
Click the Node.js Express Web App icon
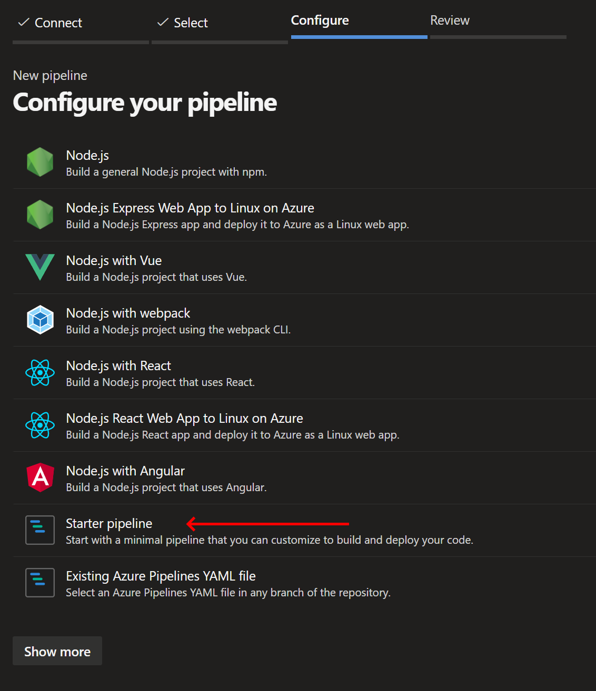(39, 215)
